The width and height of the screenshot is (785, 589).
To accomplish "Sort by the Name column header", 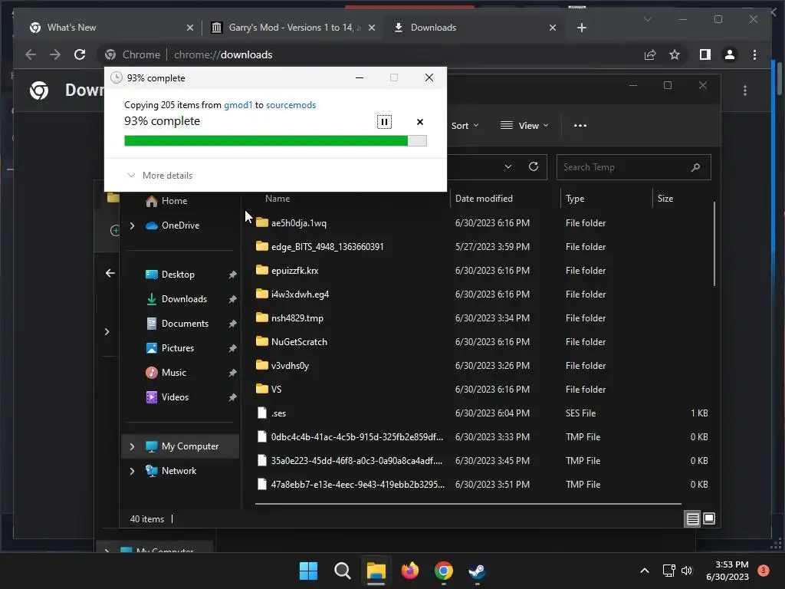I will (278, 199).
